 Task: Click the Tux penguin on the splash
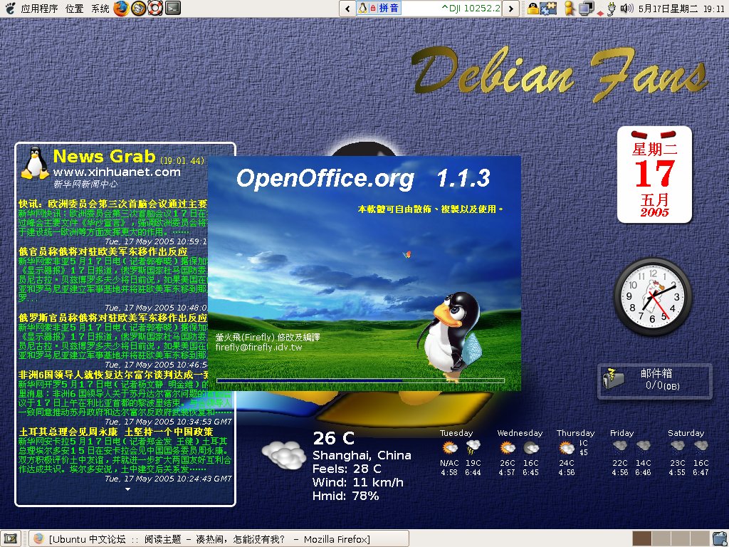tap(449, 336)
